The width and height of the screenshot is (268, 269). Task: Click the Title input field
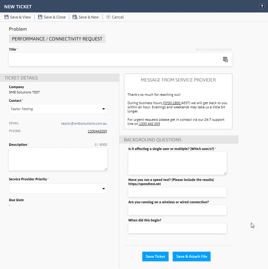[x=121, y=59]
